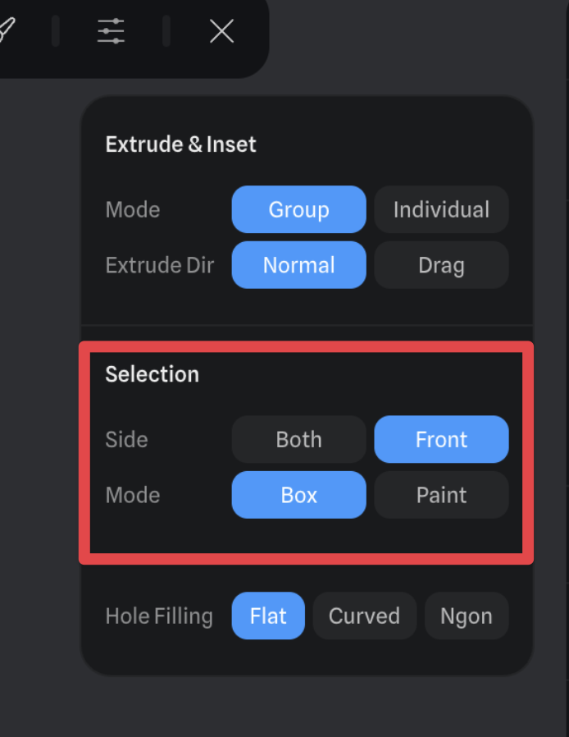The height and width of the screenshot is (737, 569).
Task: Choose Curved hole filling
Action: 364,616
